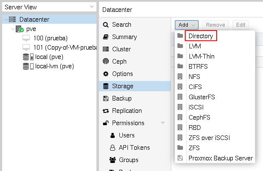Screen dimensions: 263x171
Task: Click the monitor icon for VM 100
Action: click(26, 38)
